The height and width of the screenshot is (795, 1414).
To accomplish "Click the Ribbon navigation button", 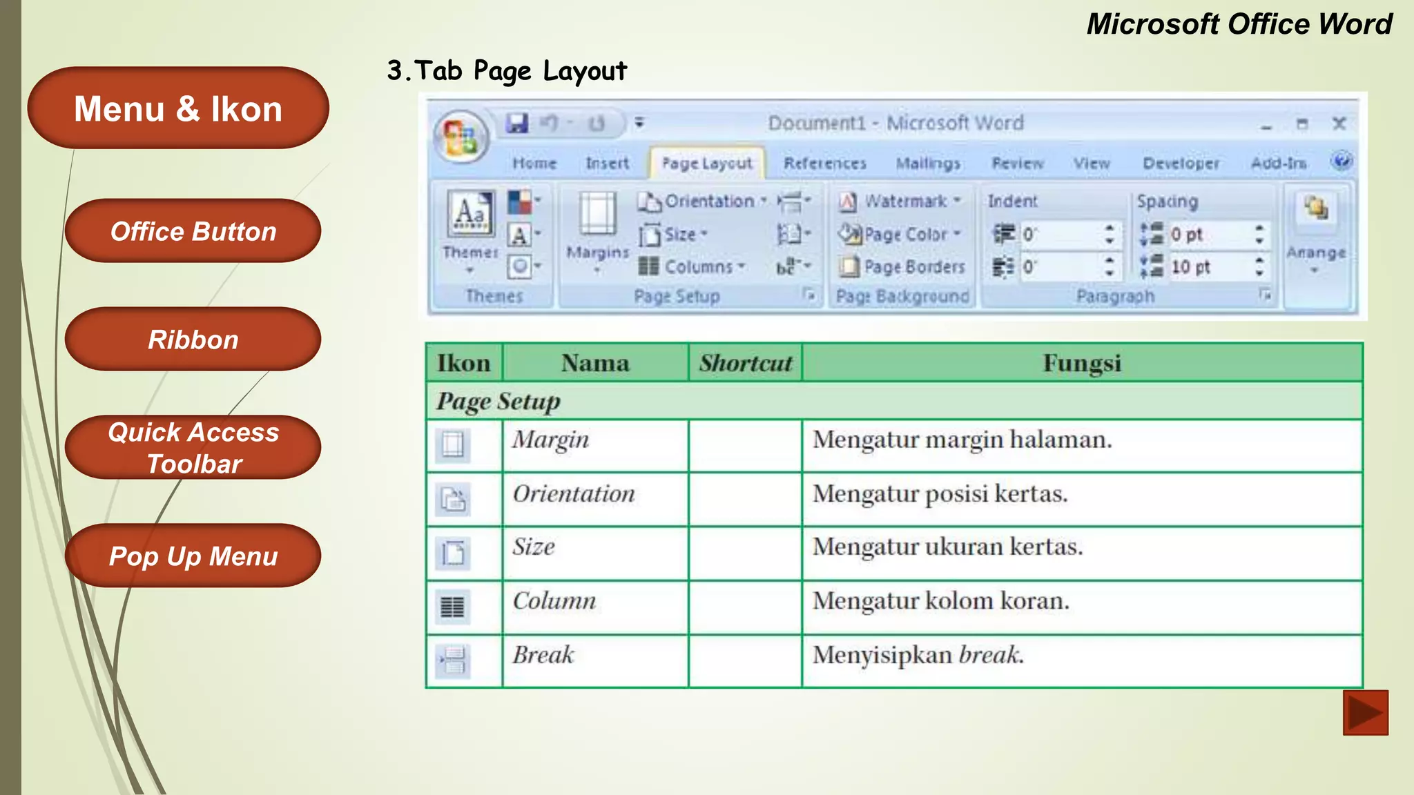I will coord(193,339).
